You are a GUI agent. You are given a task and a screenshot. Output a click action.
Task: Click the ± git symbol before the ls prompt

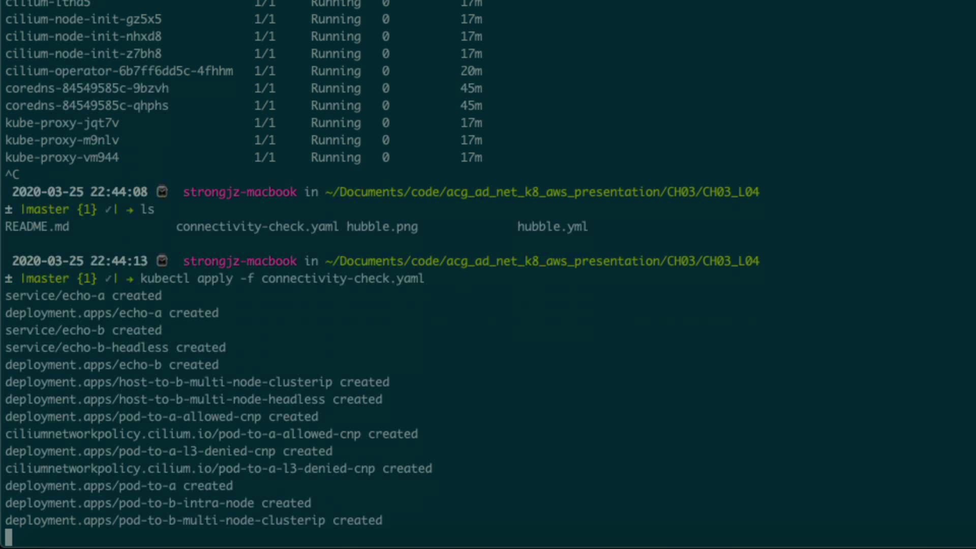(9, 209)
